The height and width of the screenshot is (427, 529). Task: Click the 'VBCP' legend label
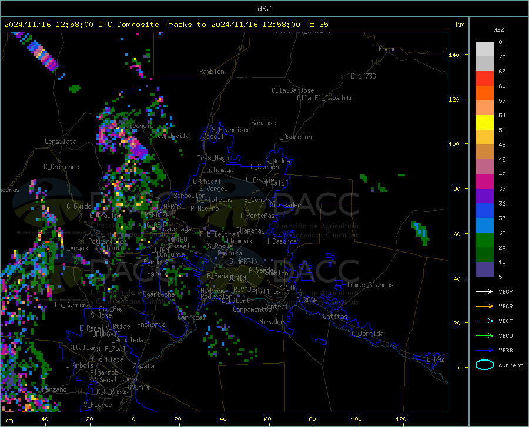[x=505, y=292]
